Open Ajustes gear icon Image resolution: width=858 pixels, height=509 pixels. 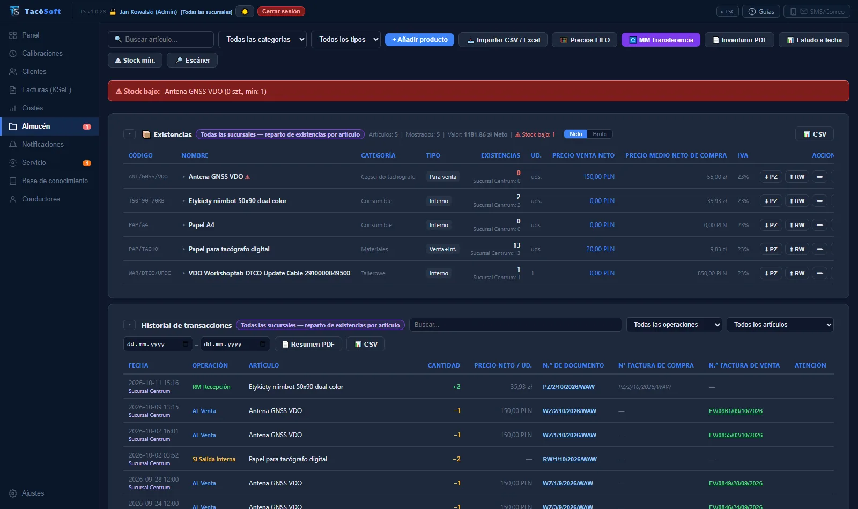click(x=13, y=493)
